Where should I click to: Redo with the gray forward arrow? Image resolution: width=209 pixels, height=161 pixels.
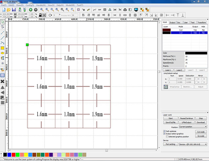[x=36, y=10]
